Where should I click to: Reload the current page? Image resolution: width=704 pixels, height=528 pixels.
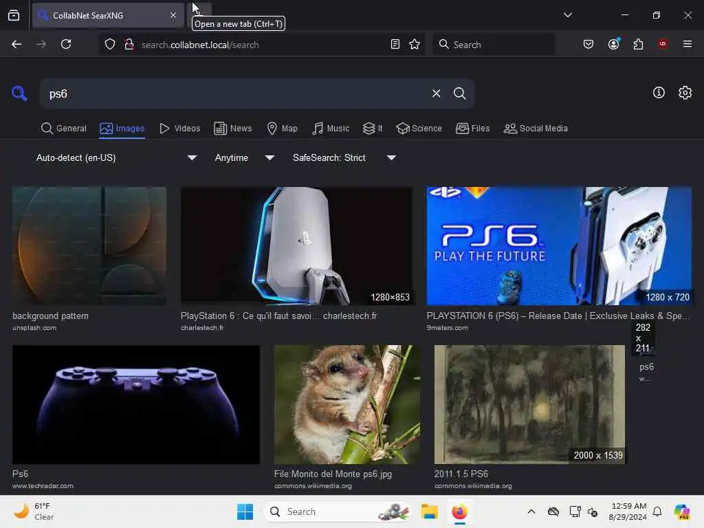pos(66,44)
